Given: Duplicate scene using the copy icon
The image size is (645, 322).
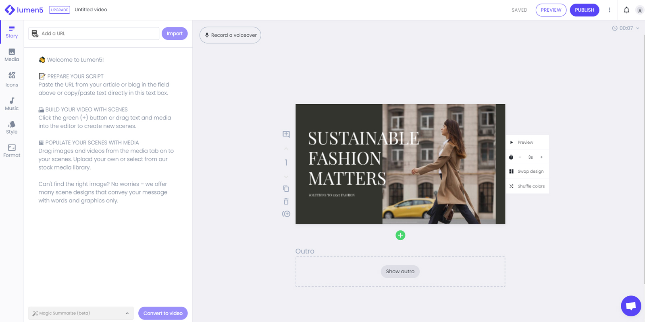Looking at the screenshot, I should tap(286, 188).
